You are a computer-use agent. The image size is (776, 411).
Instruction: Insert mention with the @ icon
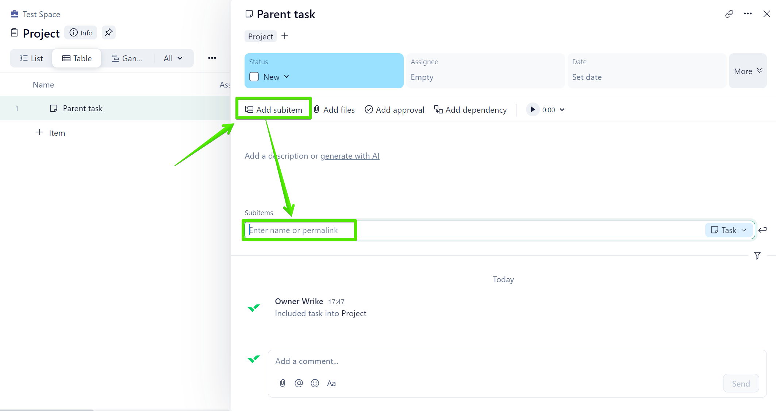[299, 383]
